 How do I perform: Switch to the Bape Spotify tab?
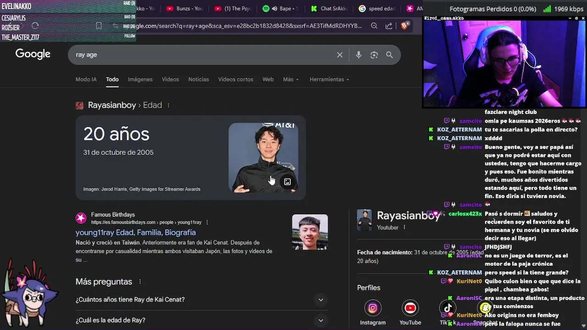click(x=281, y=9)
